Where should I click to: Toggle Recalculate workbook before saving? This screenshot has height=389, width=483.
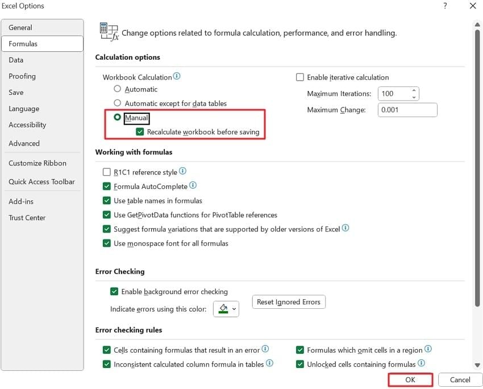coord(140,132)
